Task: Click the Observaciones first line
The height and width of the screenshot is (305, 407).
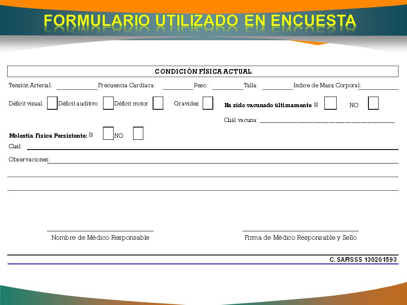Action: 223,161
